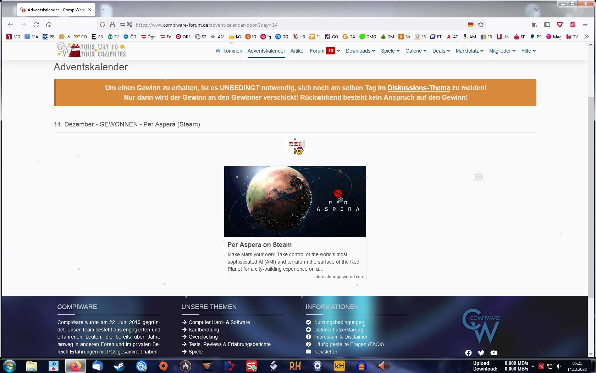The image size is (596, 373).
Task: Open the MD bookmark
Action: click(x=13, y=37)
